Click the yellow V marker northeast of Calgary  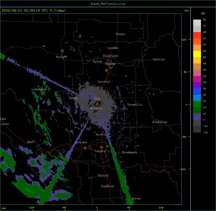click(107, 146)
